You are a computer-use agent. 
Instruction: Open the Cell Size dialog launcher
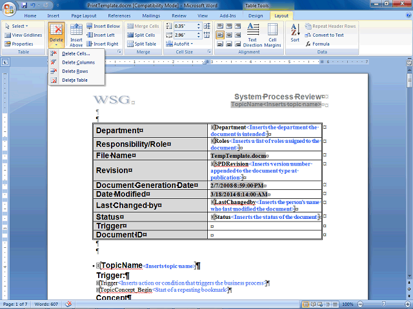[209, 51]
